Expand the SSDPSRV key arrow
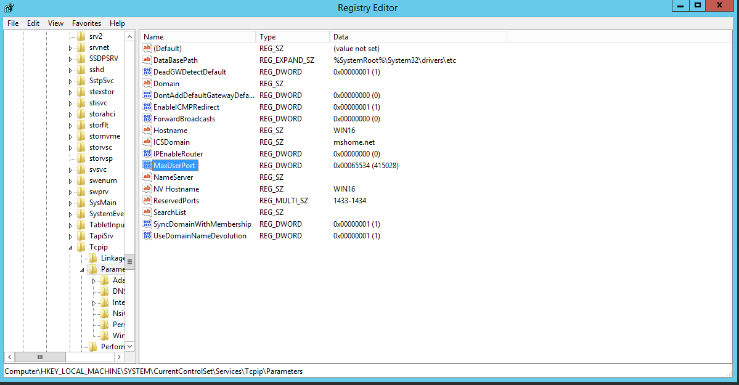Screen dimensions: 739x385 [71, 59]
